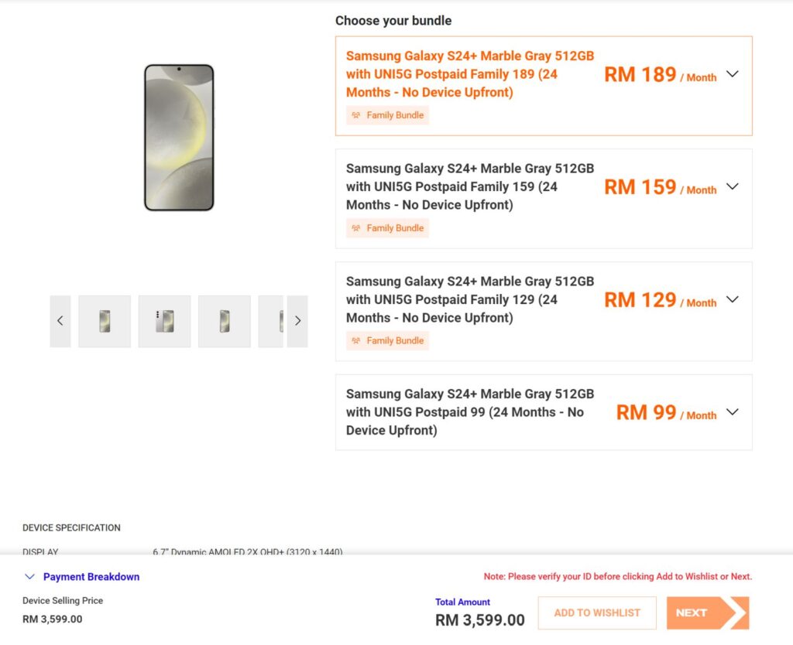Screen dimensions: 793x645
Task: Expand the RM 129 bundle details chevron
Action: (x=733, y=299)
